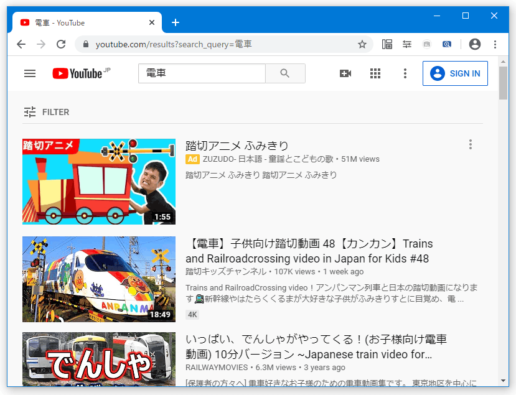
Task: Minimize the browser window
Action: [437, 16]
